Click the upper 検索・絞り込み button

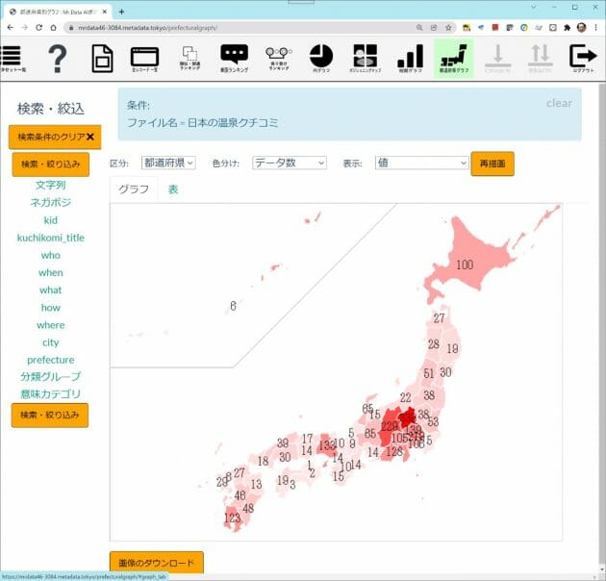coord(51,164)
